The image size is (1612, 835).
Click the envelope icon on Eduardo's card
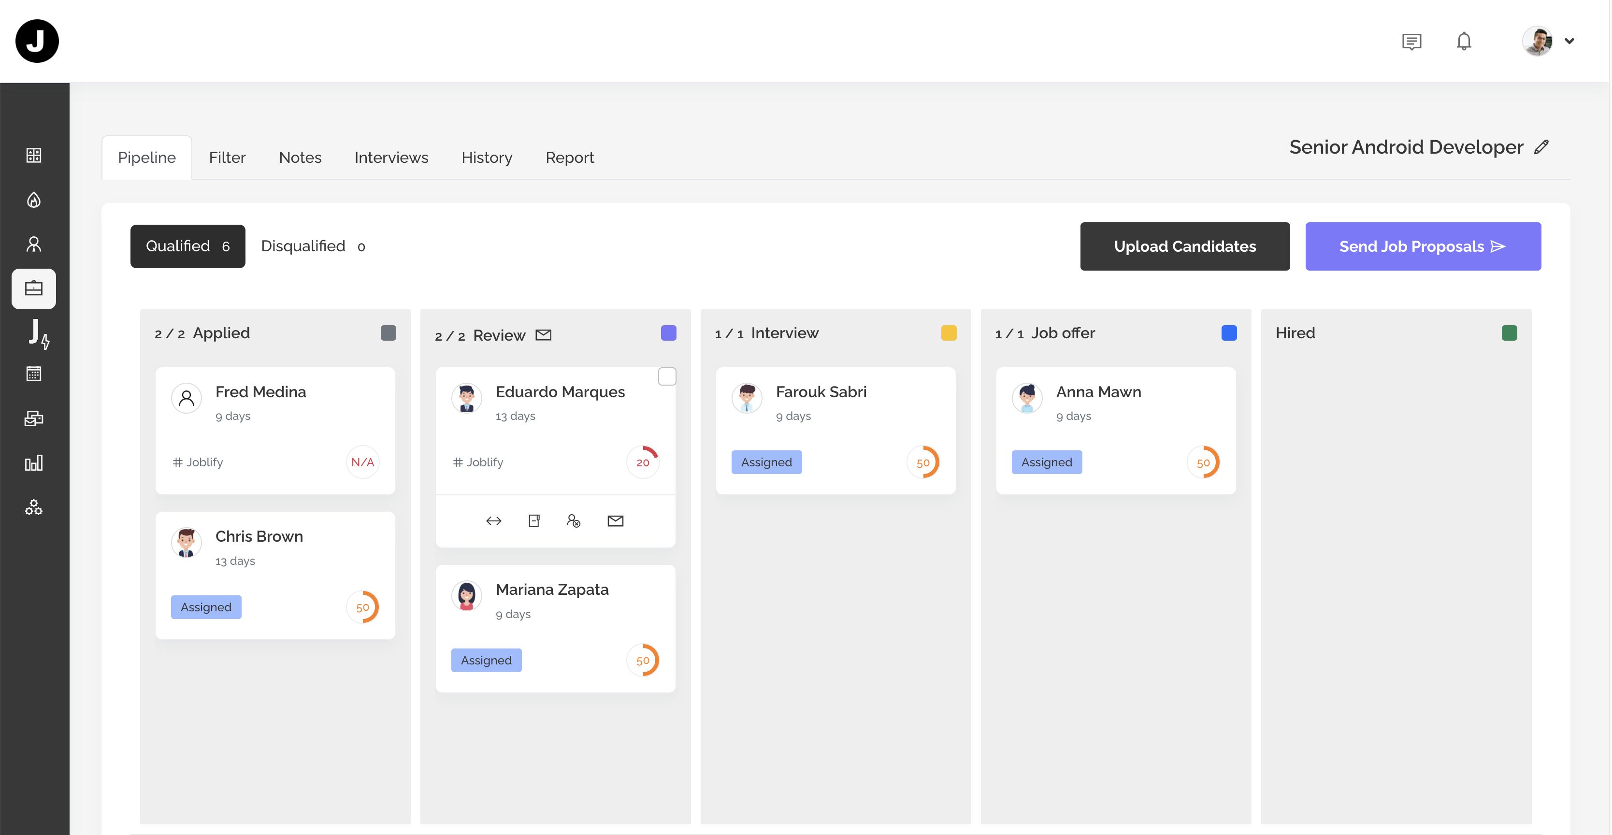pos(615,521)
